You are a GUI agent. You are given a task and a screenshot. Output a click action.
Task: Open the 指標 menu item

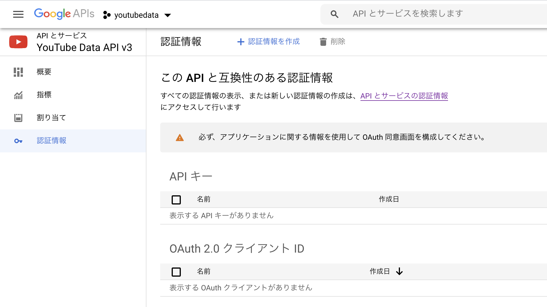pos(73,95)
